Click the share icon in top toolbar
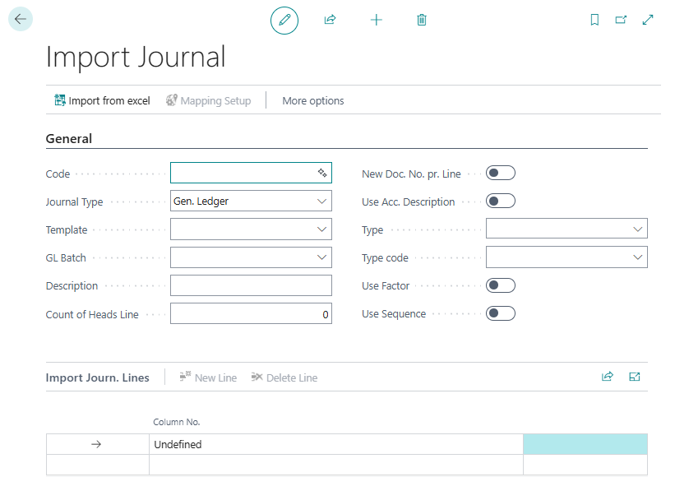Screen dimensions: 675x477 (x=331, y=20)
